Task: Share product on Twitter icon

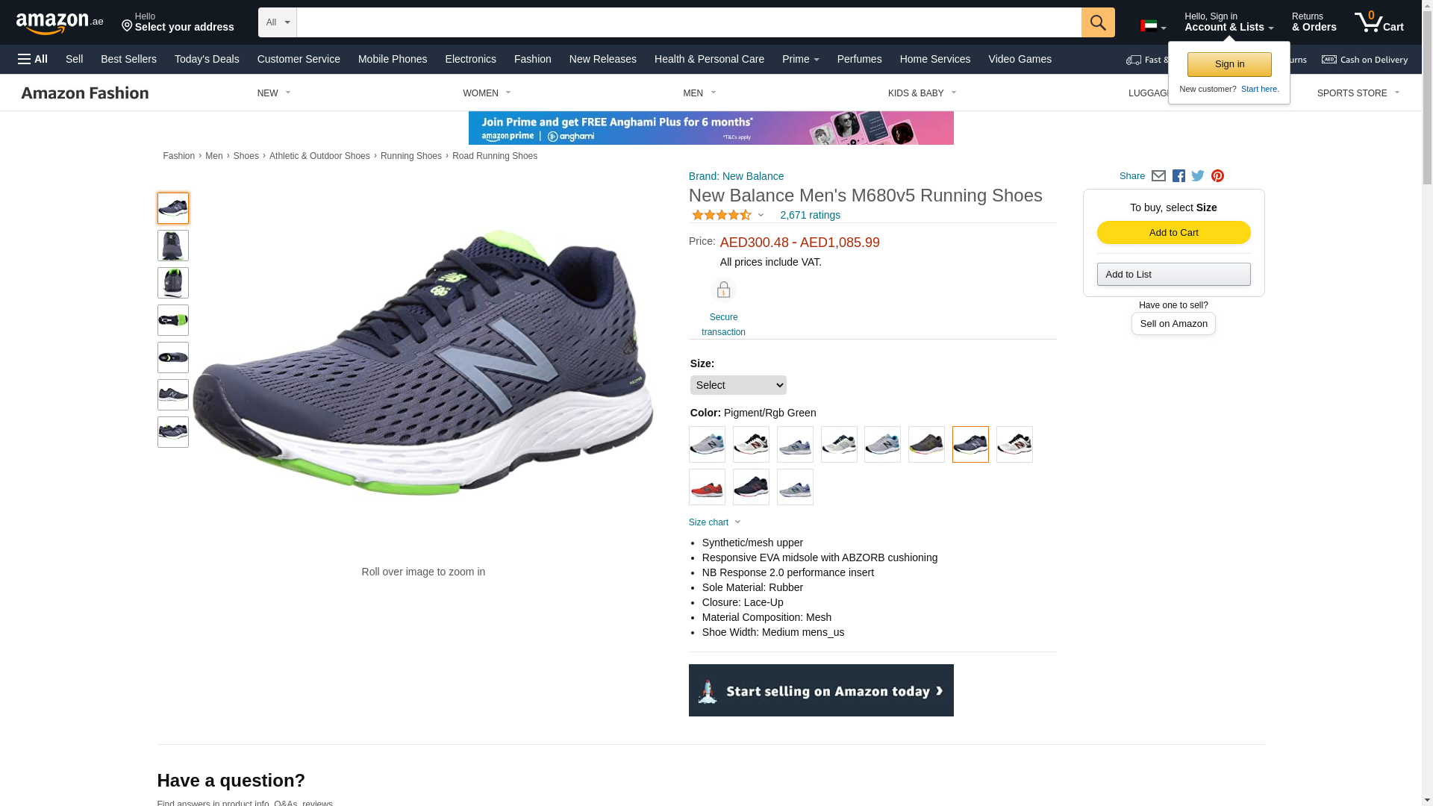Action: click(x=1198, y=176)
